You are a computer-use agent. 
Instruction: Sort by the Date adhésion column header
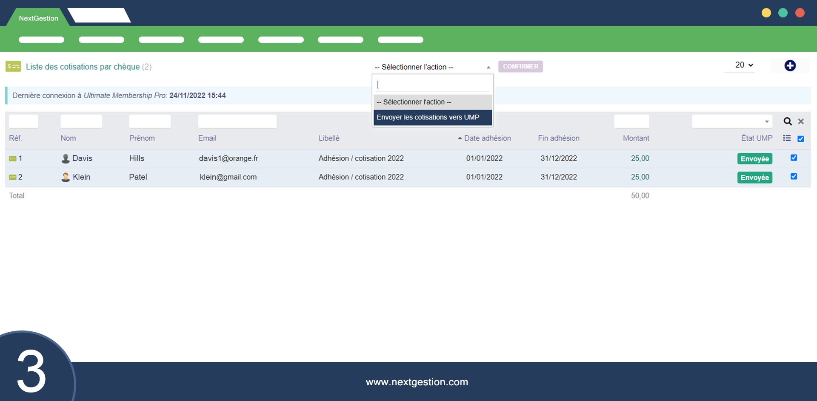[487, 138]
